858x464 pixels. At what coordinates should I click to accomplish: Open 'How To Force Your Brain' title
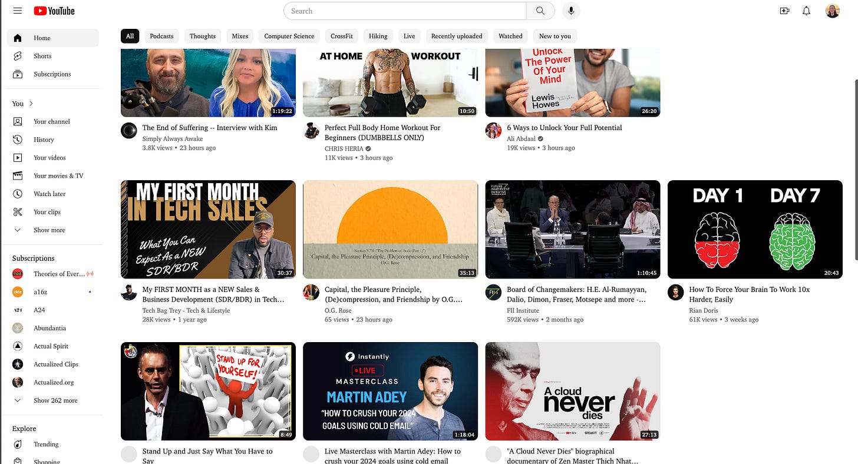pyautogui.click(x=750, y=294)
